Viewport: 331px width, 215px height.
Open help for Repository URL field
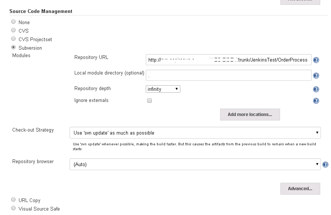click(316, 60)
